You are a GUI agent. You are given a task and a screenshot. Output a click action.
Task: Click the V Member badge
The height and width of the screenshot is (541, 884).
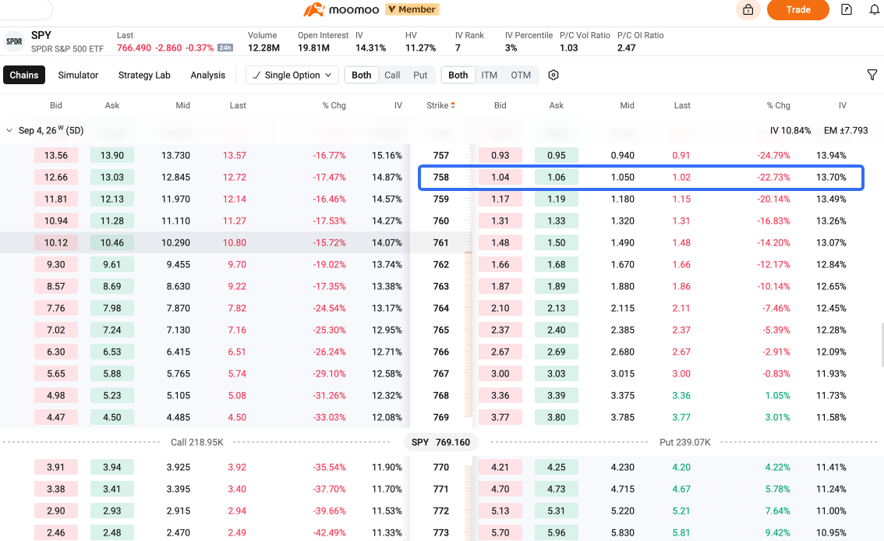coord(412,9)
